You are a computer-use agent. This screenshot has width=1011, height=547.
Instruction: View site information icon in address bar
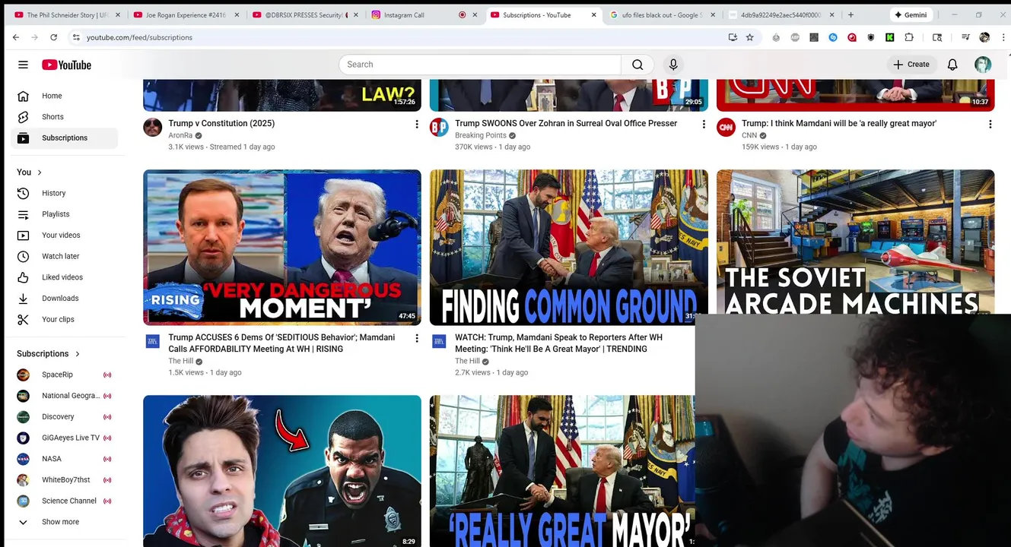pos(75,36)
